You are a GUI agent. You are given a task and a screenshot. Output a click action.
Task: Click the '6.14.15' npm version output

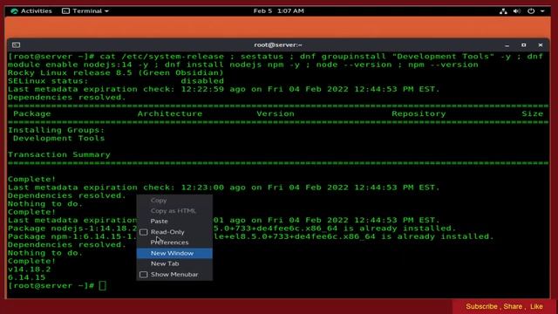click(x=27, y=277)
